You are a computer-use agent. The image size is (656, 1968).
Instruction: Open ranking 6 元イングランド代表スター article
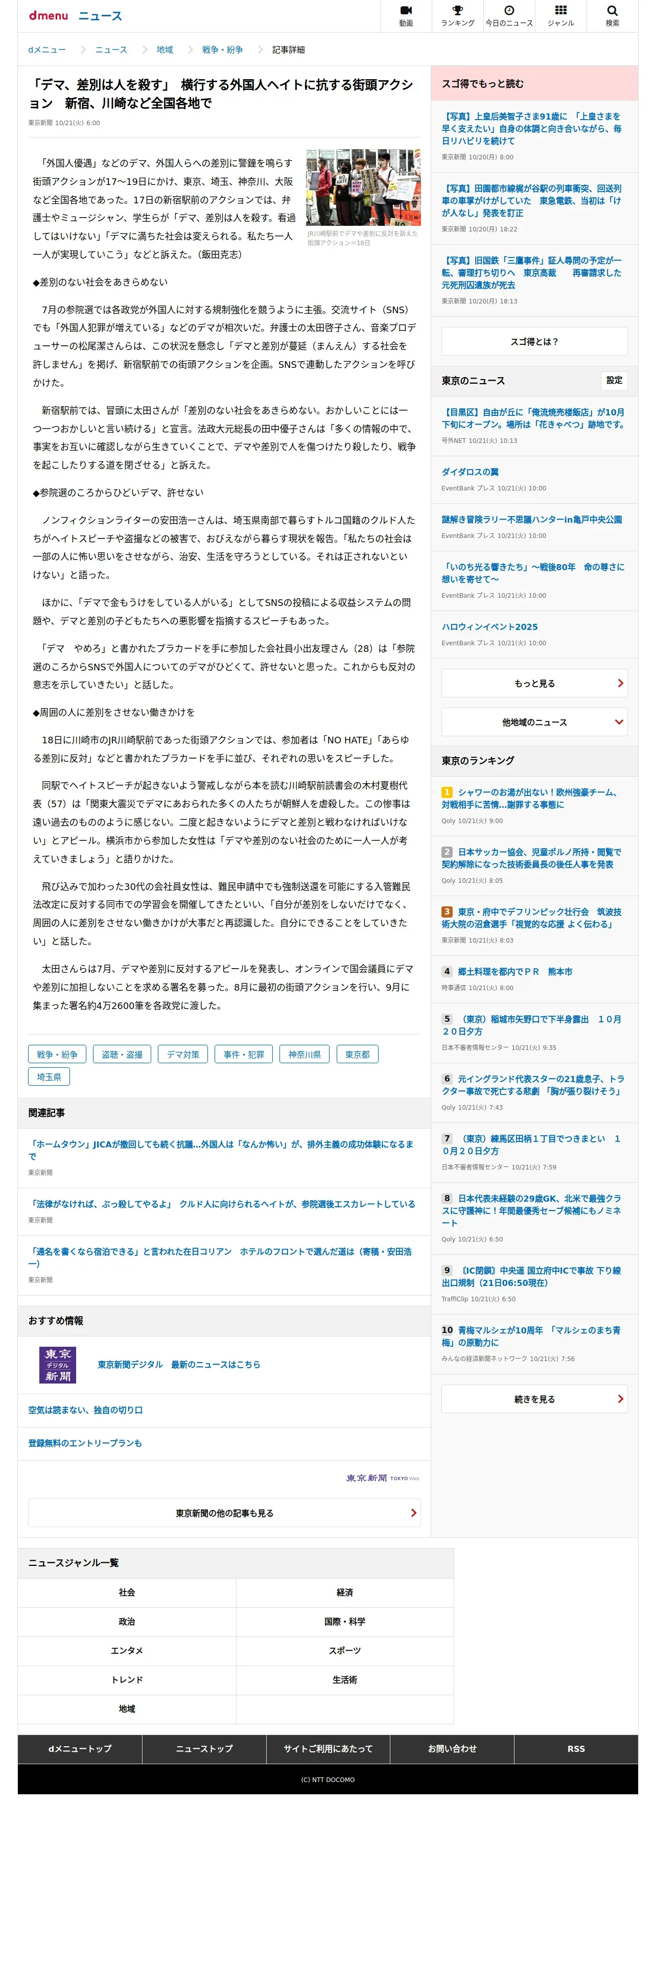(534, 1085)
